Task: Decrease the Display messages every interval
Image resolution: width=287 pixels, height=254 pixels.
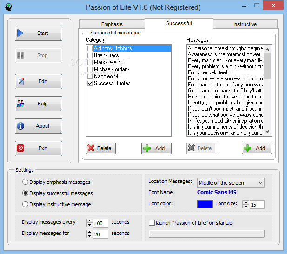Action: coord(89,225)
